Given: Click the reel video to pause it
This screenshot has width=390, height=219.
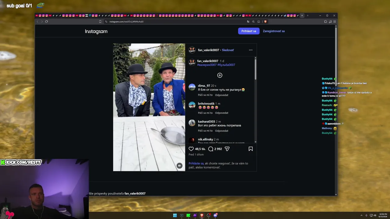Looking at the screenshot, I should [149, 107].
